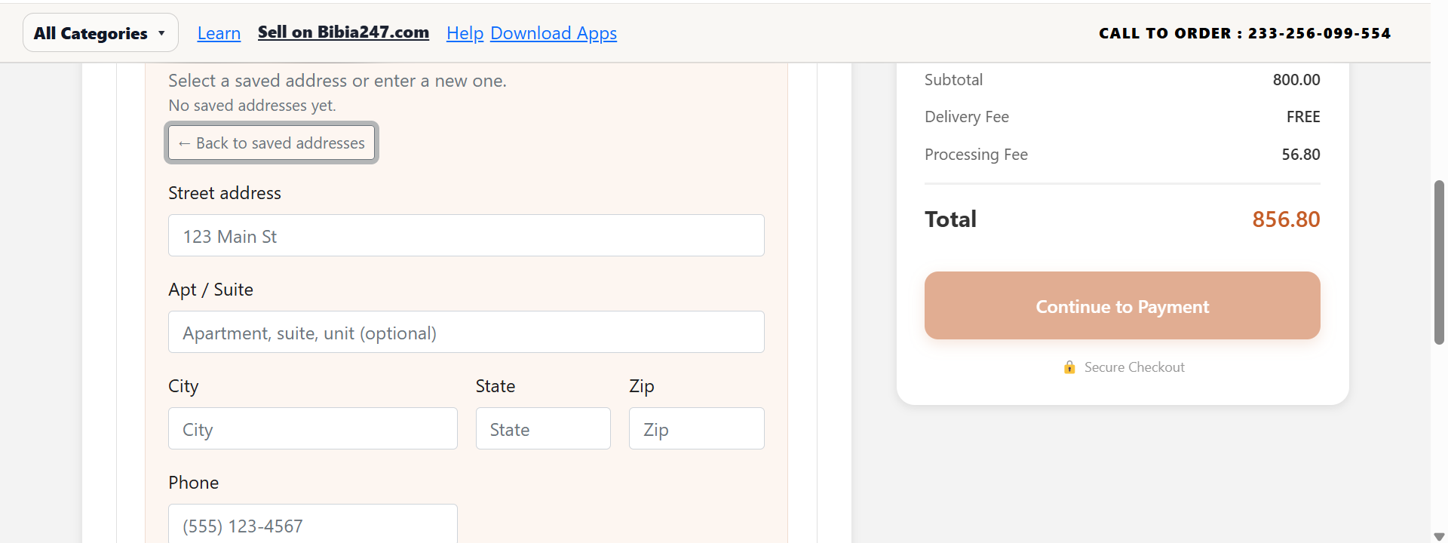Expand the All Categories menu using its chevron
The width and height of the screenshot is (1448, 543).
160,32
